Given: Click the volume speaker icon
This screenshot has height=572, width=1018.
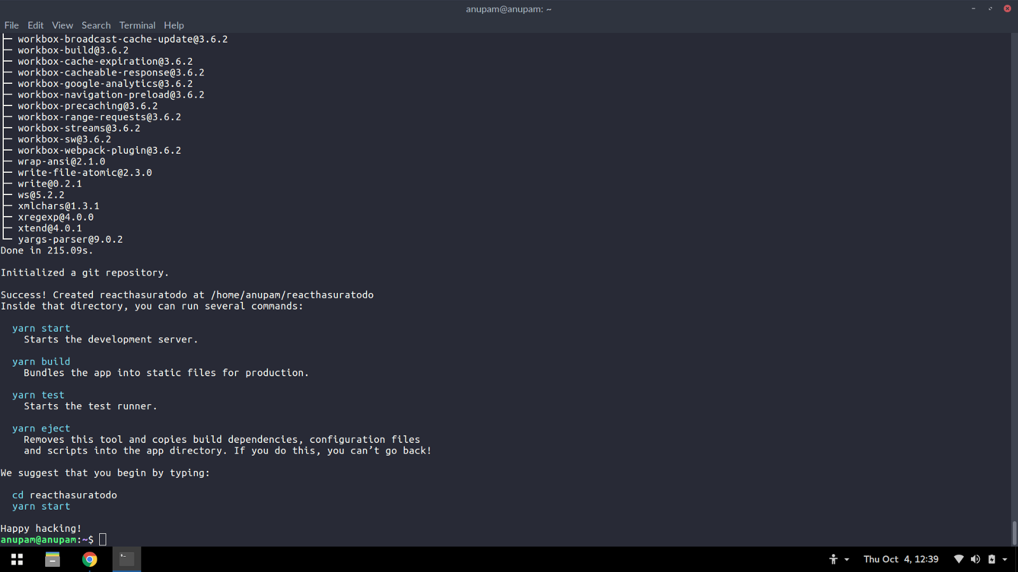Looking at the screenshot, I should click(975, 559).
